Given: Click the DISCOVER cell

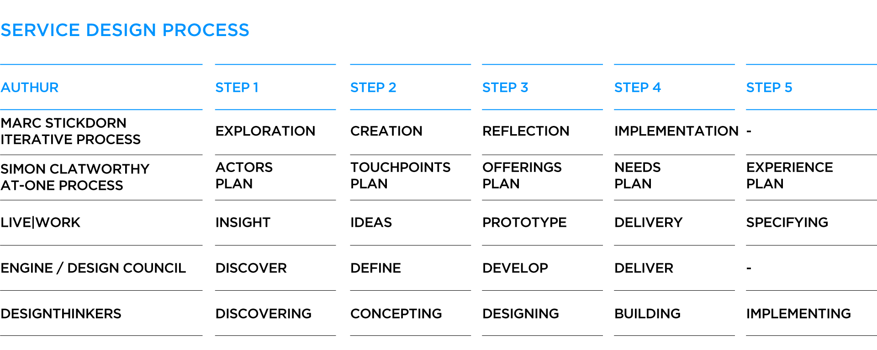Looking at the screenshot, I should 251,268.
